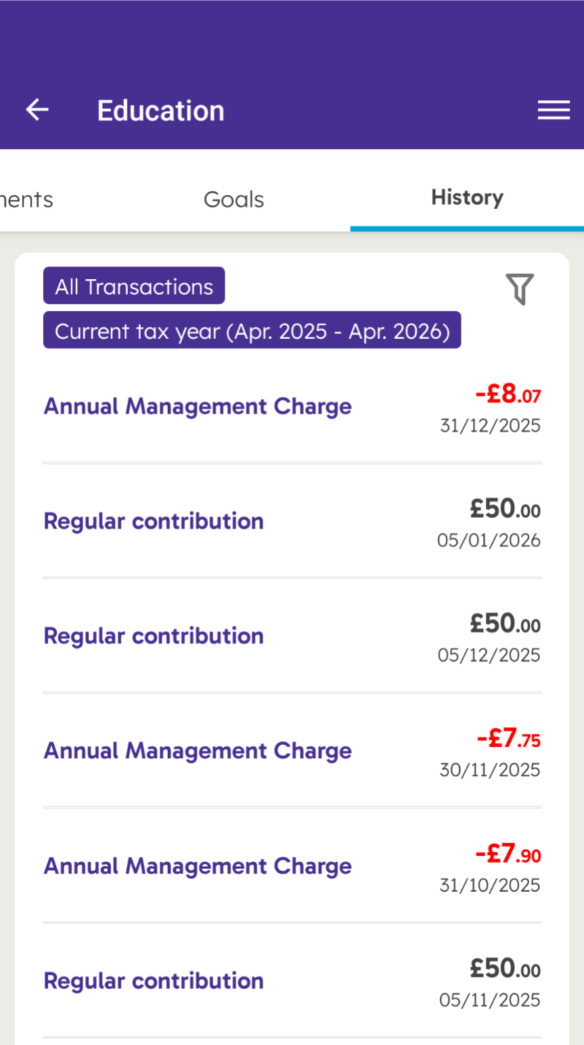This screenshot has height=1045, width=584.
Task: Open the transaction filter funnel icon
Action: coord(520,289)
